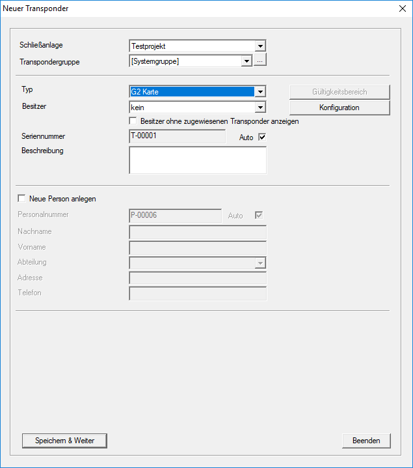Focus the Vorname input field
This screenshot has height=468, width=413.
[x=198, y=248]
